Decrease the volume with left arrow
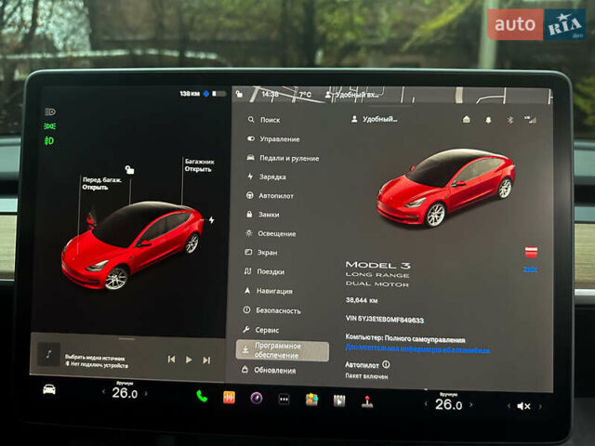The width and height of the screenshot is (595, 446). [x=509, y=406]
